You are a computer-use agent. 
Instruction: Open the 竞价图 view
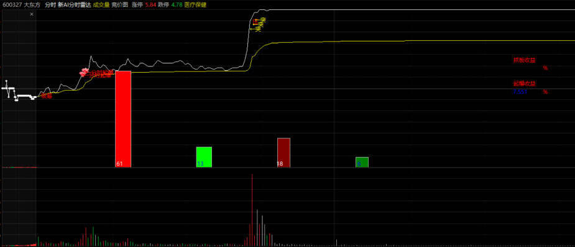click(x=119, y=5)
